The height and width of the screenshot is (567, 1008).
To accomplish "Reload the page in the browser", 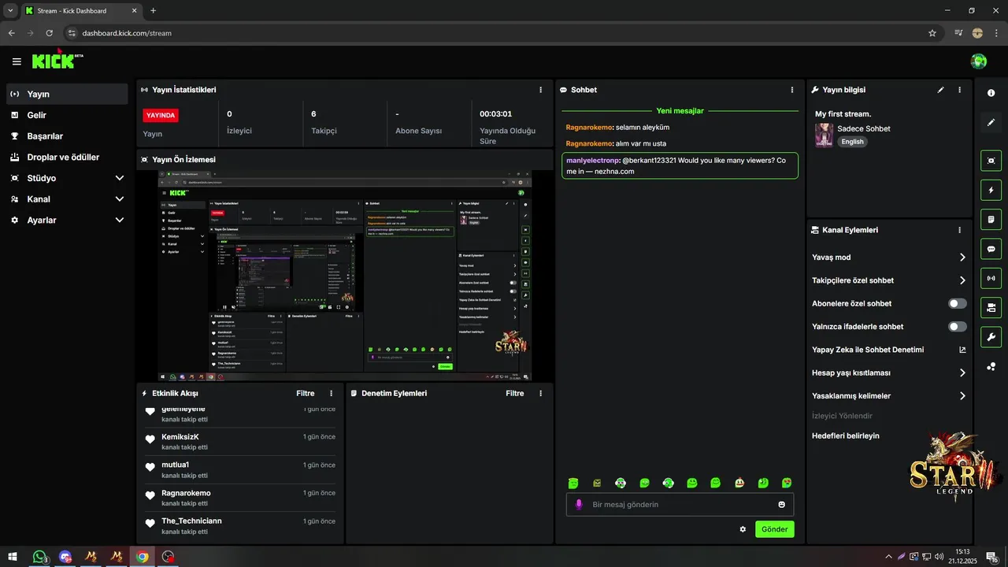I will point(49,33).
